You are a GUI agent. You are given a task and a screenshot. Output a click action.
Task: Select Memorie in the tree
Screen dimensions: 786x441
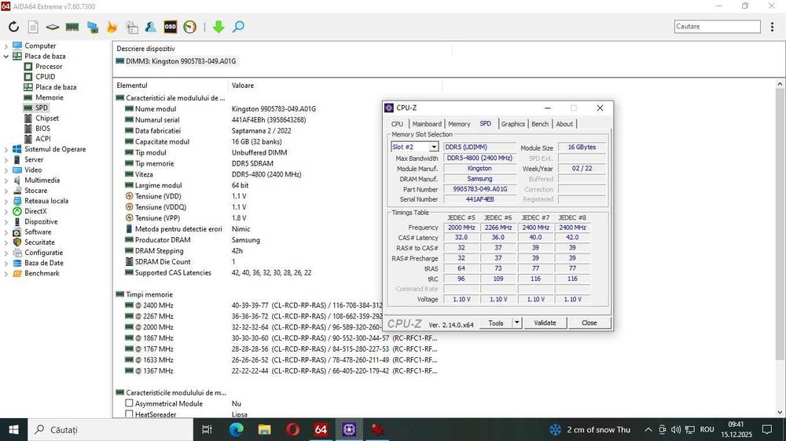point(49,97)
